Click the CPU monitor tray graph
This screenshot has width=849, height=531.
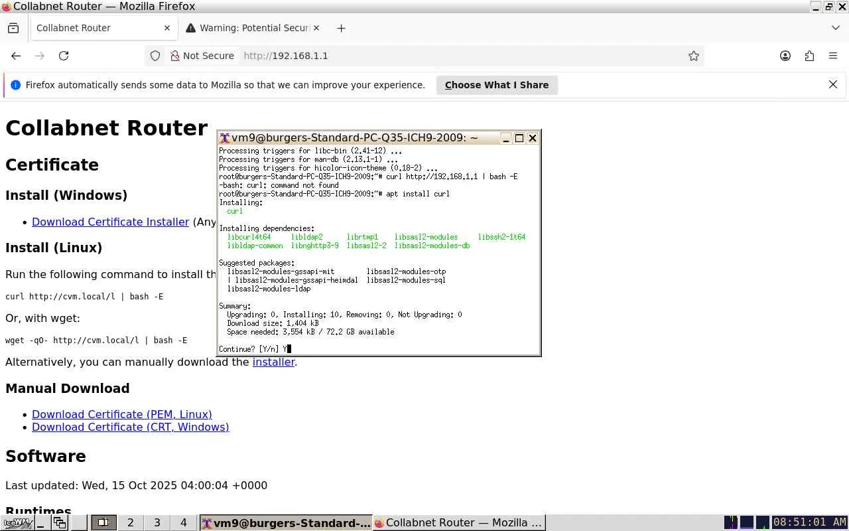tap(731, 523)
